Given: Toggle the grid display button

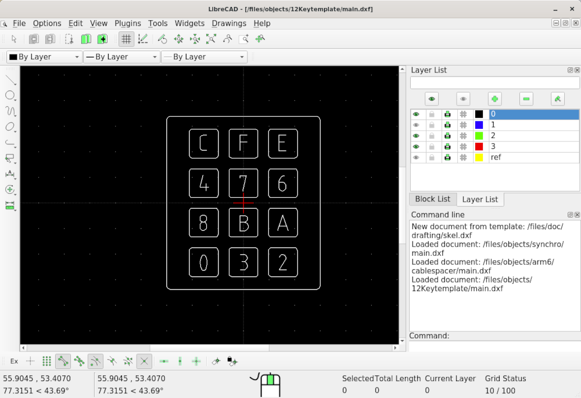Looking at the screenshot, I should (126, 39).
